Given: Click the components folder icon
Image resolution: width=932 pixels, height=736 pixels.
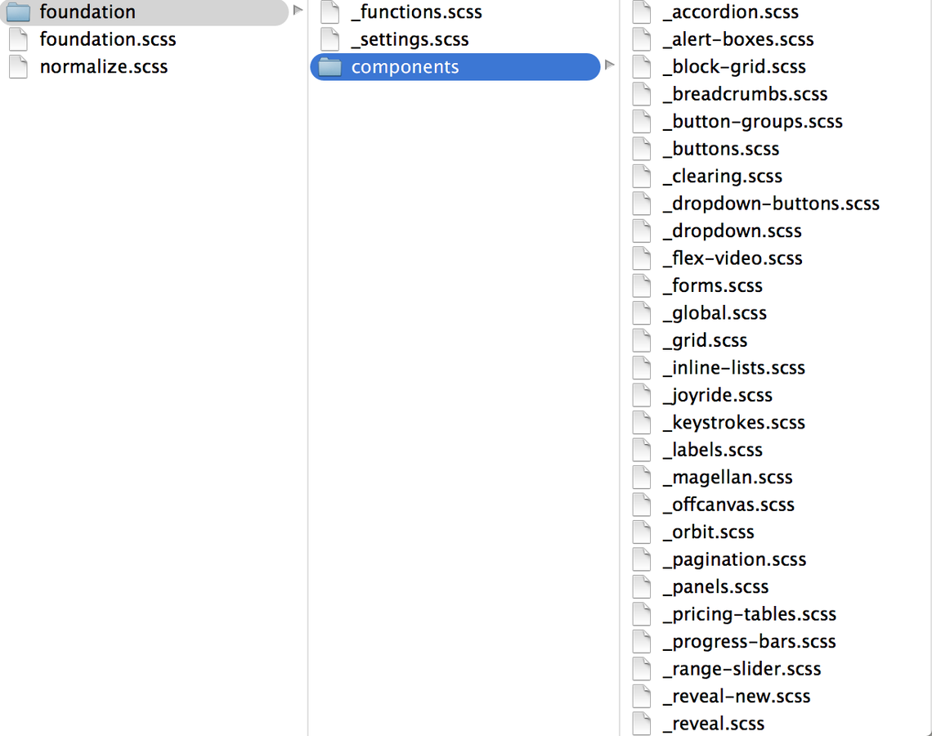Looking at the screenshot, I should point(330,66).
